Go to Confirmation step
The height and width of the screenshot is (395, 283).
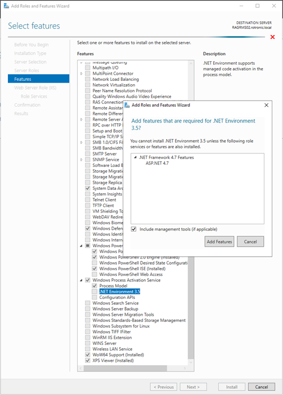click(x=27, y=105)
